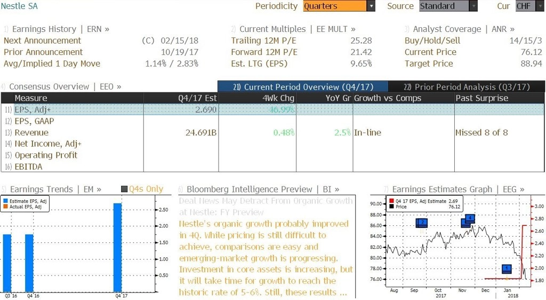The width and height of the screenshot is (546, 300).
Task: Click event marker 2 on estimates graph
Action: point(422,223)
